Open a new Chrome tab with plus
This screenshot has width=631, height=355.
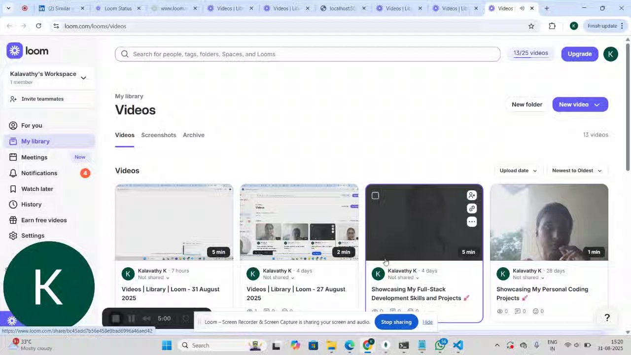point(547,8)
